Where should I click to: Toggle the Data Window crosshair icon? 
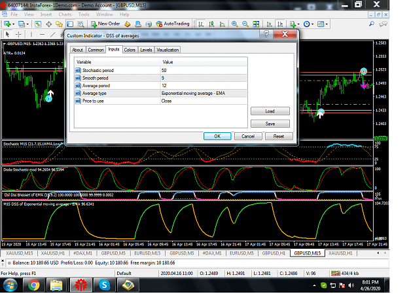pos(49,24)
